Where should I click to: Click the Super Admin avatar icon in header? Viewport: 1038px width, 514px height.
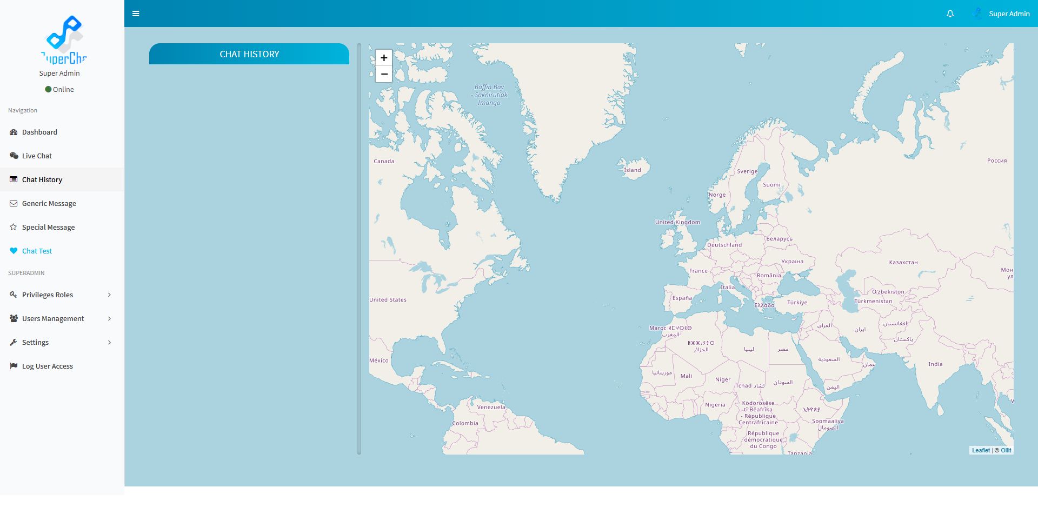coord(977,14)
